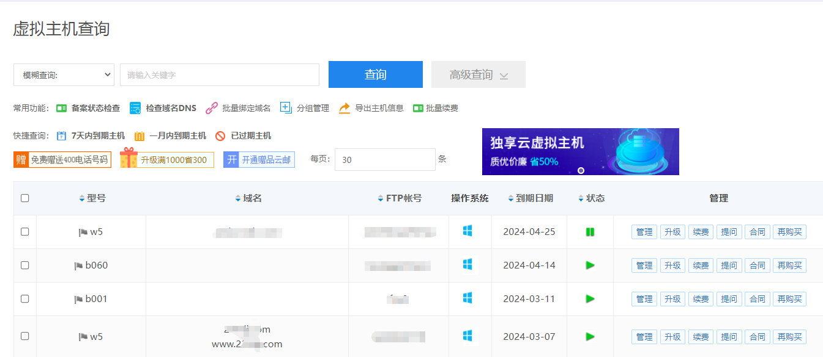Click the 批量绑定域名 link icon
Image resolution: width=823 pixels, height=357 pixels.
pos(212,108)
